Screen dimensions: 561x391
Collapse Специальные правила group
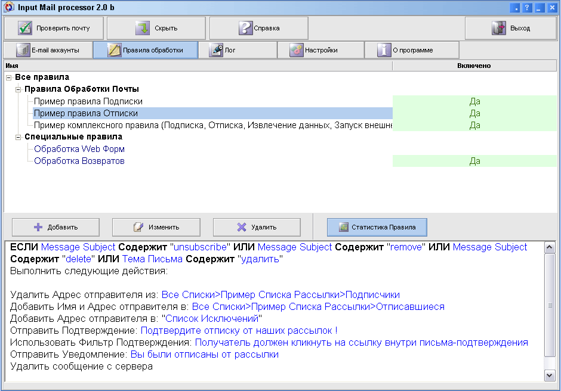[x=19, y=137]
